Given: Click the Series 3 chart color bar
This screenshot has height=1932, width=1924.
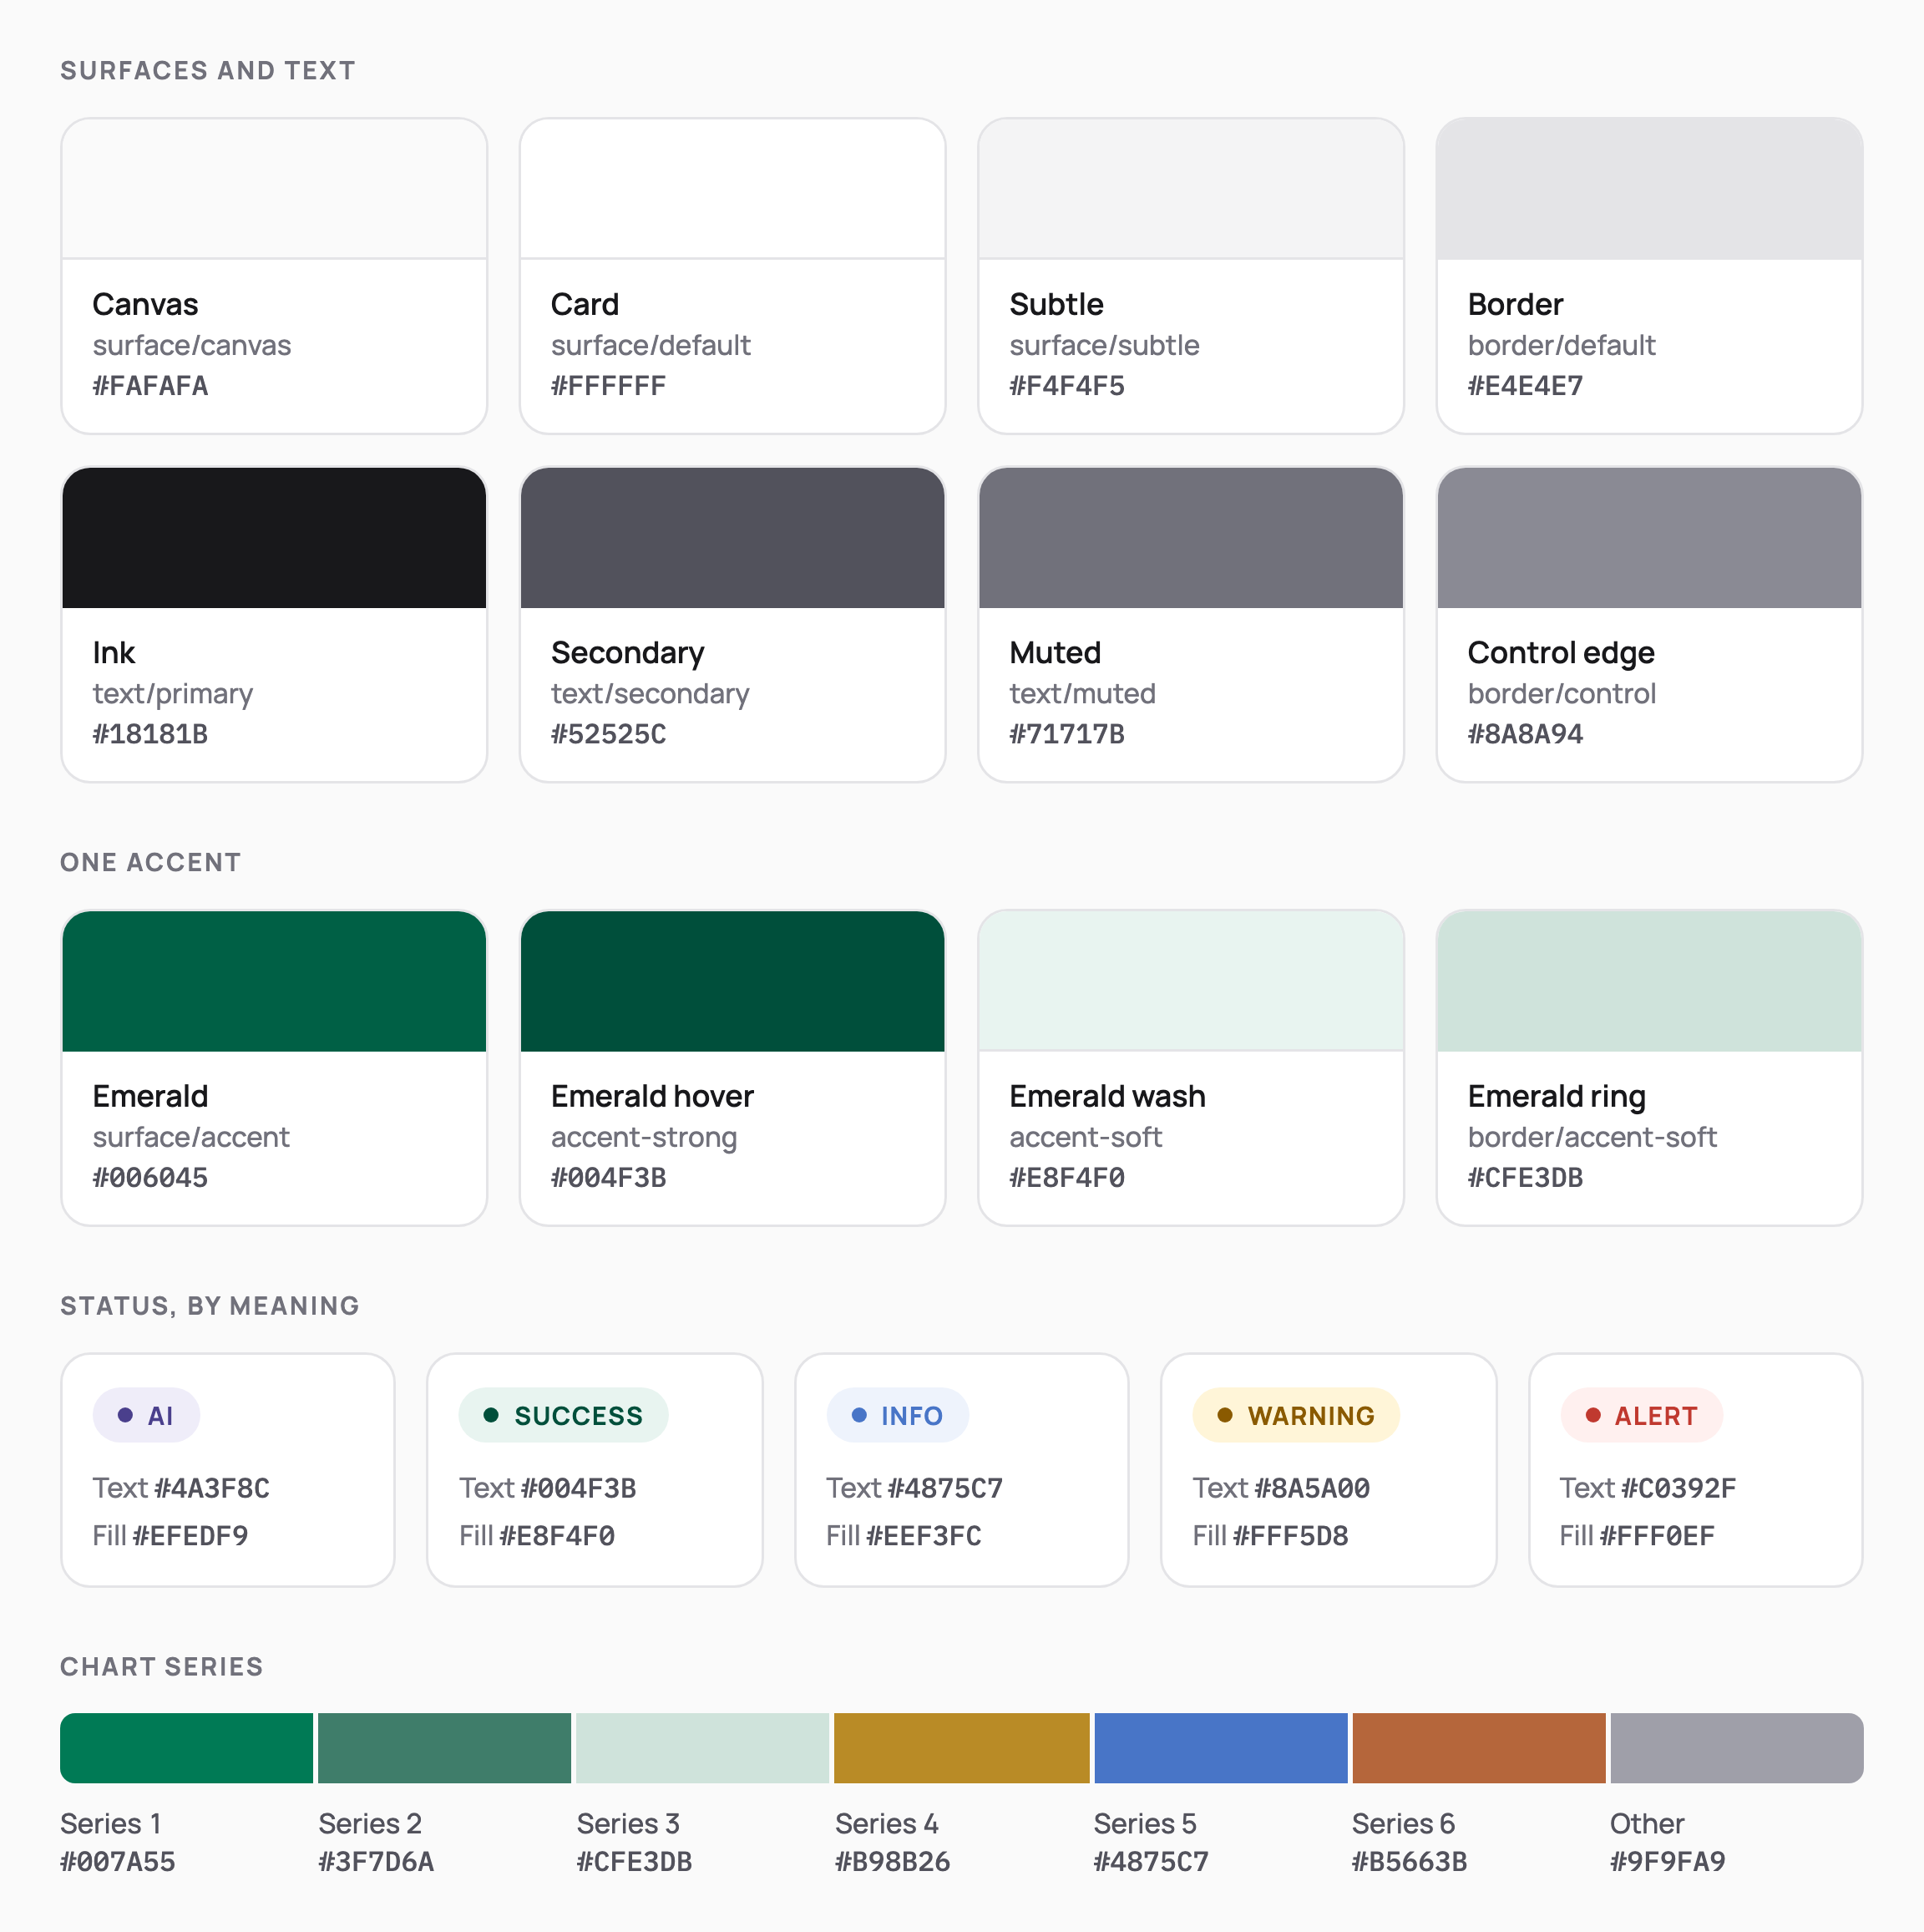Looking at the screenshot, I should tap(702, 1748).
